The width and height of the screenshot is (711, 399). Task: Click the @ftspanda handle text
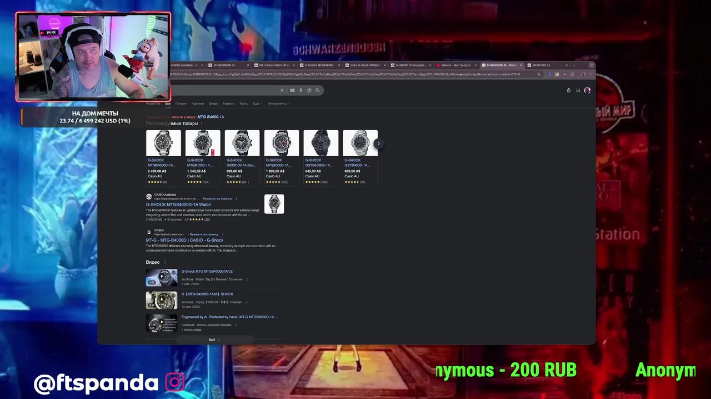point(96,383)
